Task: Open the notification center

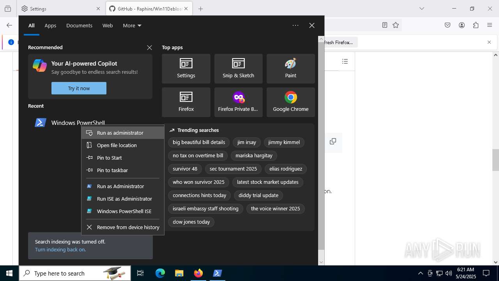Action: (x=486, y=273)
